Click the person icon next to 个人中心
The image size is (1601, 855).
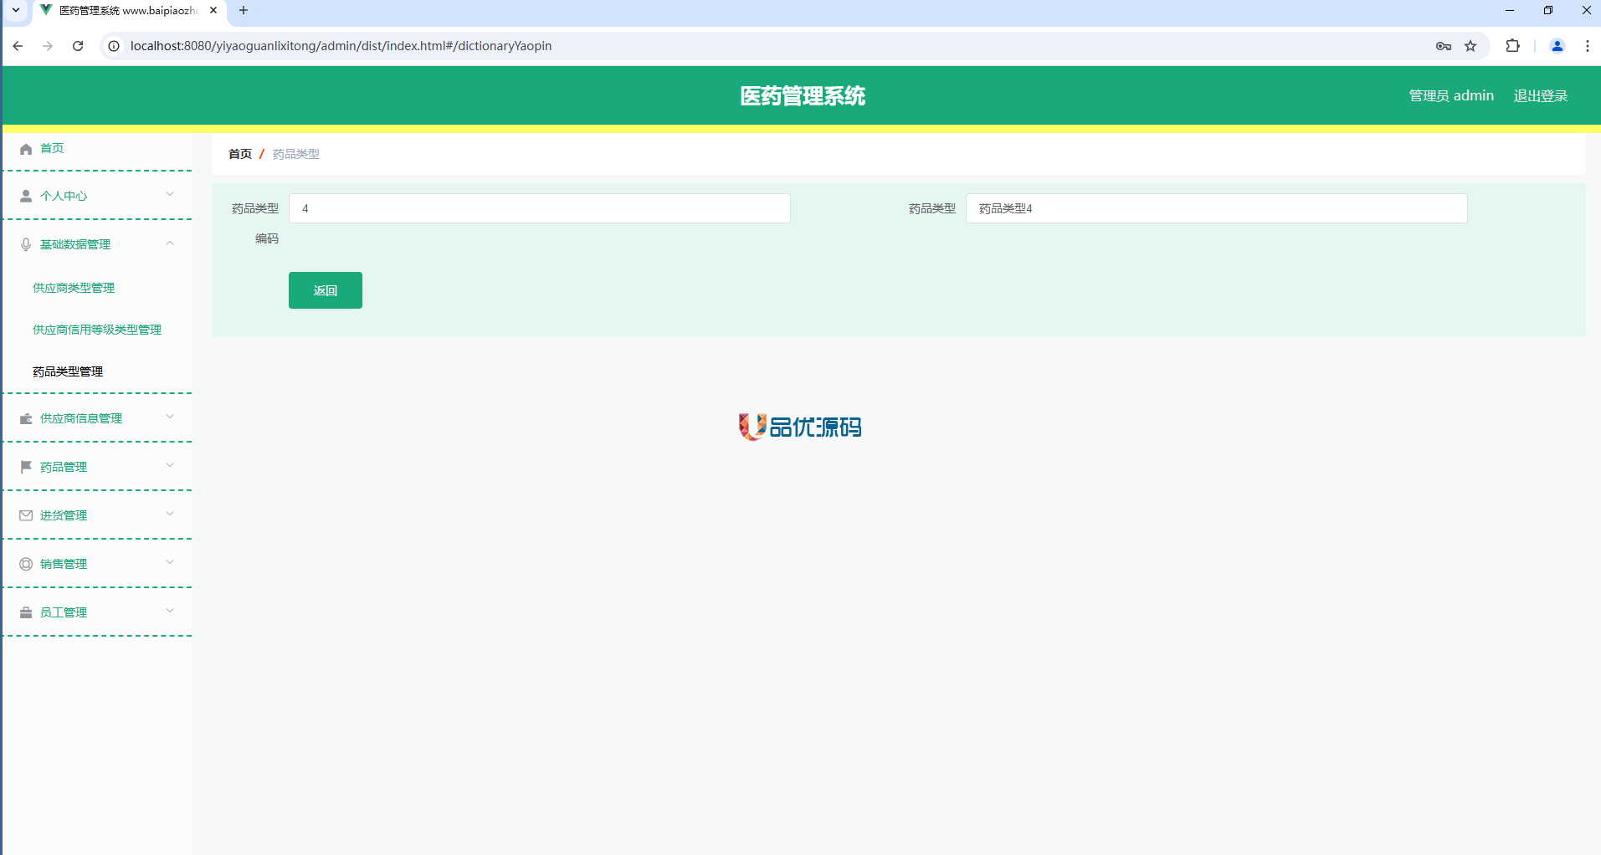pyautogui.click(x=26, y=196)
